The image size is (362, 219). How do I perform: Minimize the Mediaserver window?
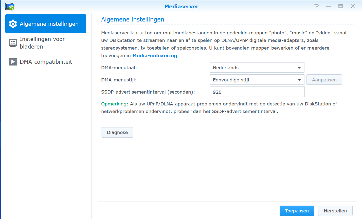(x=329, y=6)
